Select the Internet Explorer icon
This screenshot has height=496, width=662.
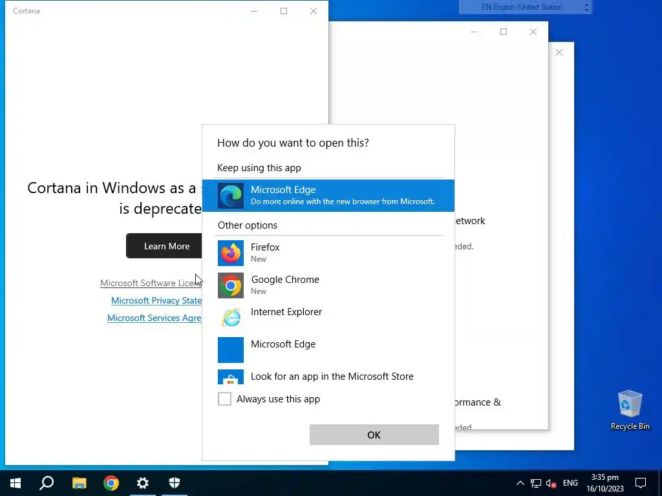pos(231,318)
